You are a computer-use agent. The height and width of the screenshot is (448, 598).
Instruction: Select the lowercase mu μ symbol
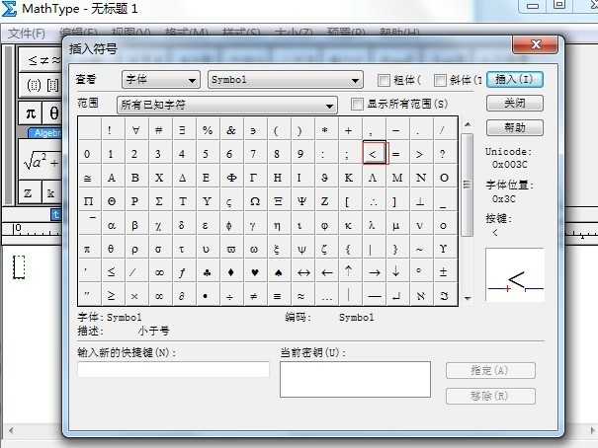(396, 225)
